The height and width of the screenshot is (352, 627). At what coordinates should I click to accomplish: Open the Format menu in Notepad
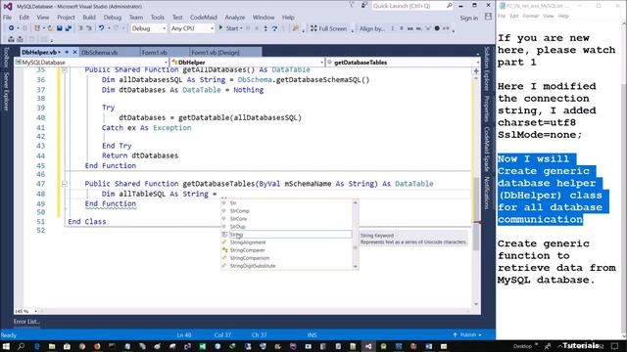[x=531, y=16]
